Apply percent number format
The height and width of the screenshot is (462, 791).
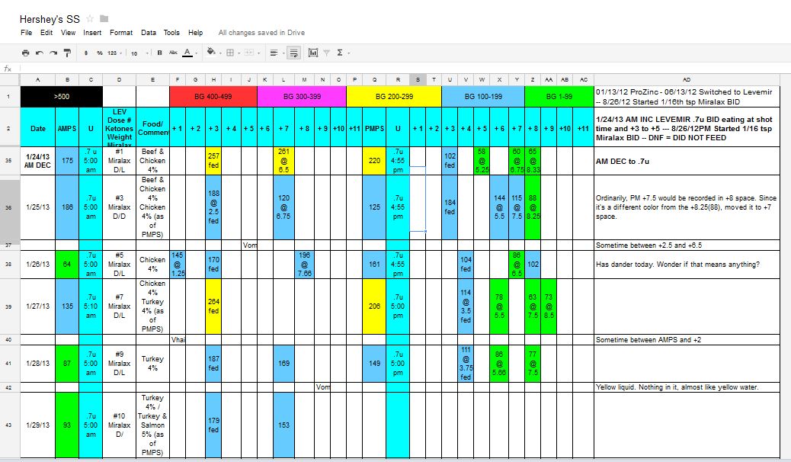pyautogui.click(x=99, y=53)
